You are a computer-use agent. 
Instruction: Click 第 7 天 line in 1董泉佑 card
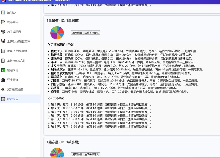pos(100,127)
